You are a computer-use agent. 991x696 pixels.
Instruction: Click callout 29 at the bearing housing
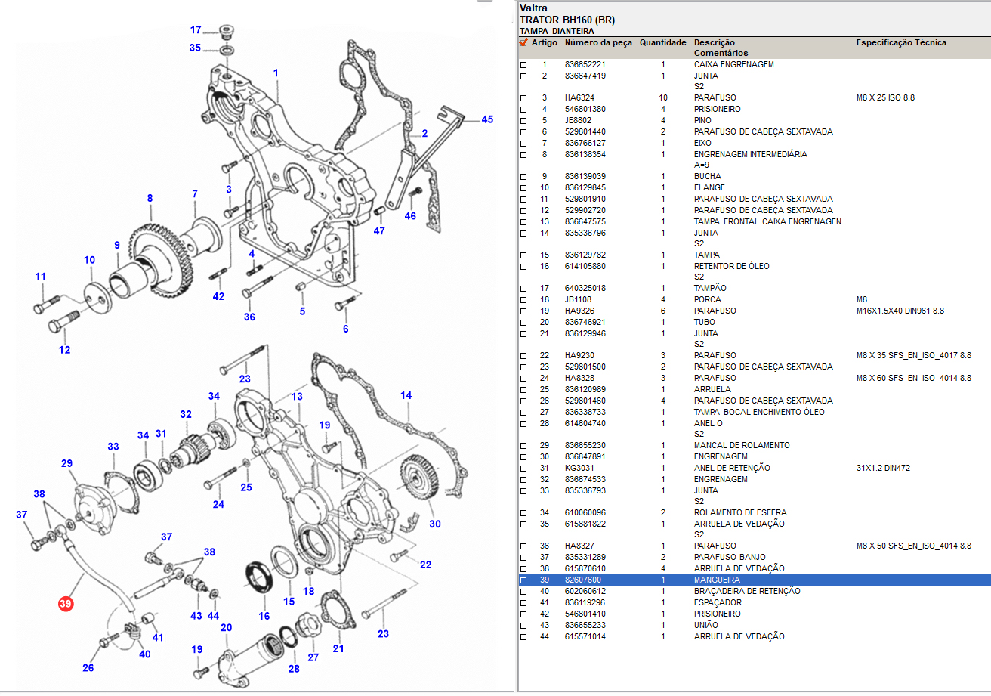[x=66, y=463]
